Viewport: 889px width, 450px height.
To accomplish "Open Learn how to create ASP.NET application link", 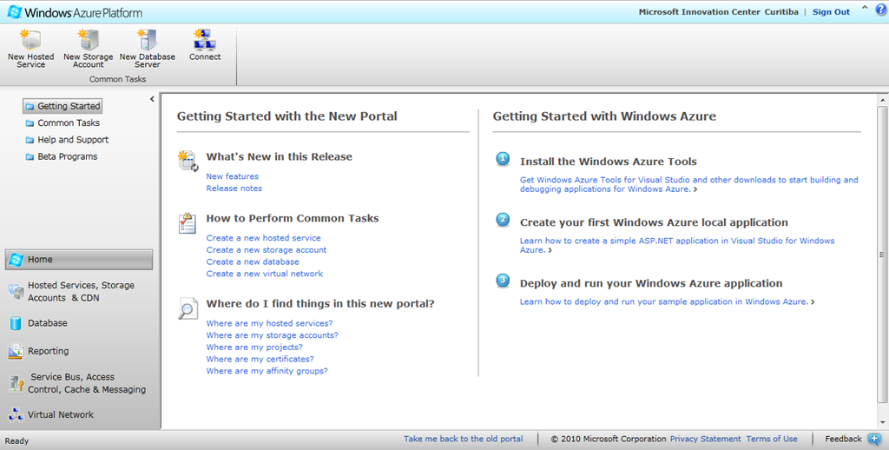I will coord(677,245).
